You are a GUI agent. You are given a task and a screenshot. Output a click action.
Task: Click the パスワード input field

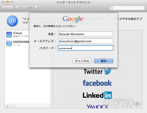[85, 48]
